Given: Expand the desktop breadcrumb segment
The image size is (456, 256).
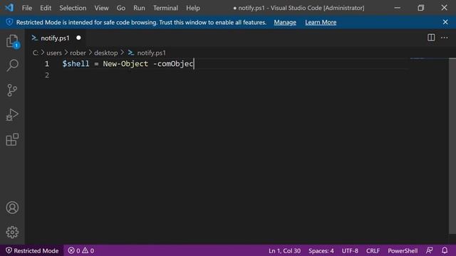Looking at the screenshot, I should point(106,53).
